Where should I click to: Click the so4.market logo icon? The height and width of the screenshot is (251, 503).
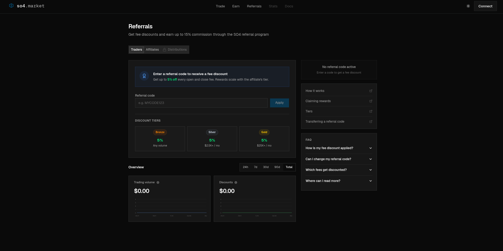click(x=11, y=6)
